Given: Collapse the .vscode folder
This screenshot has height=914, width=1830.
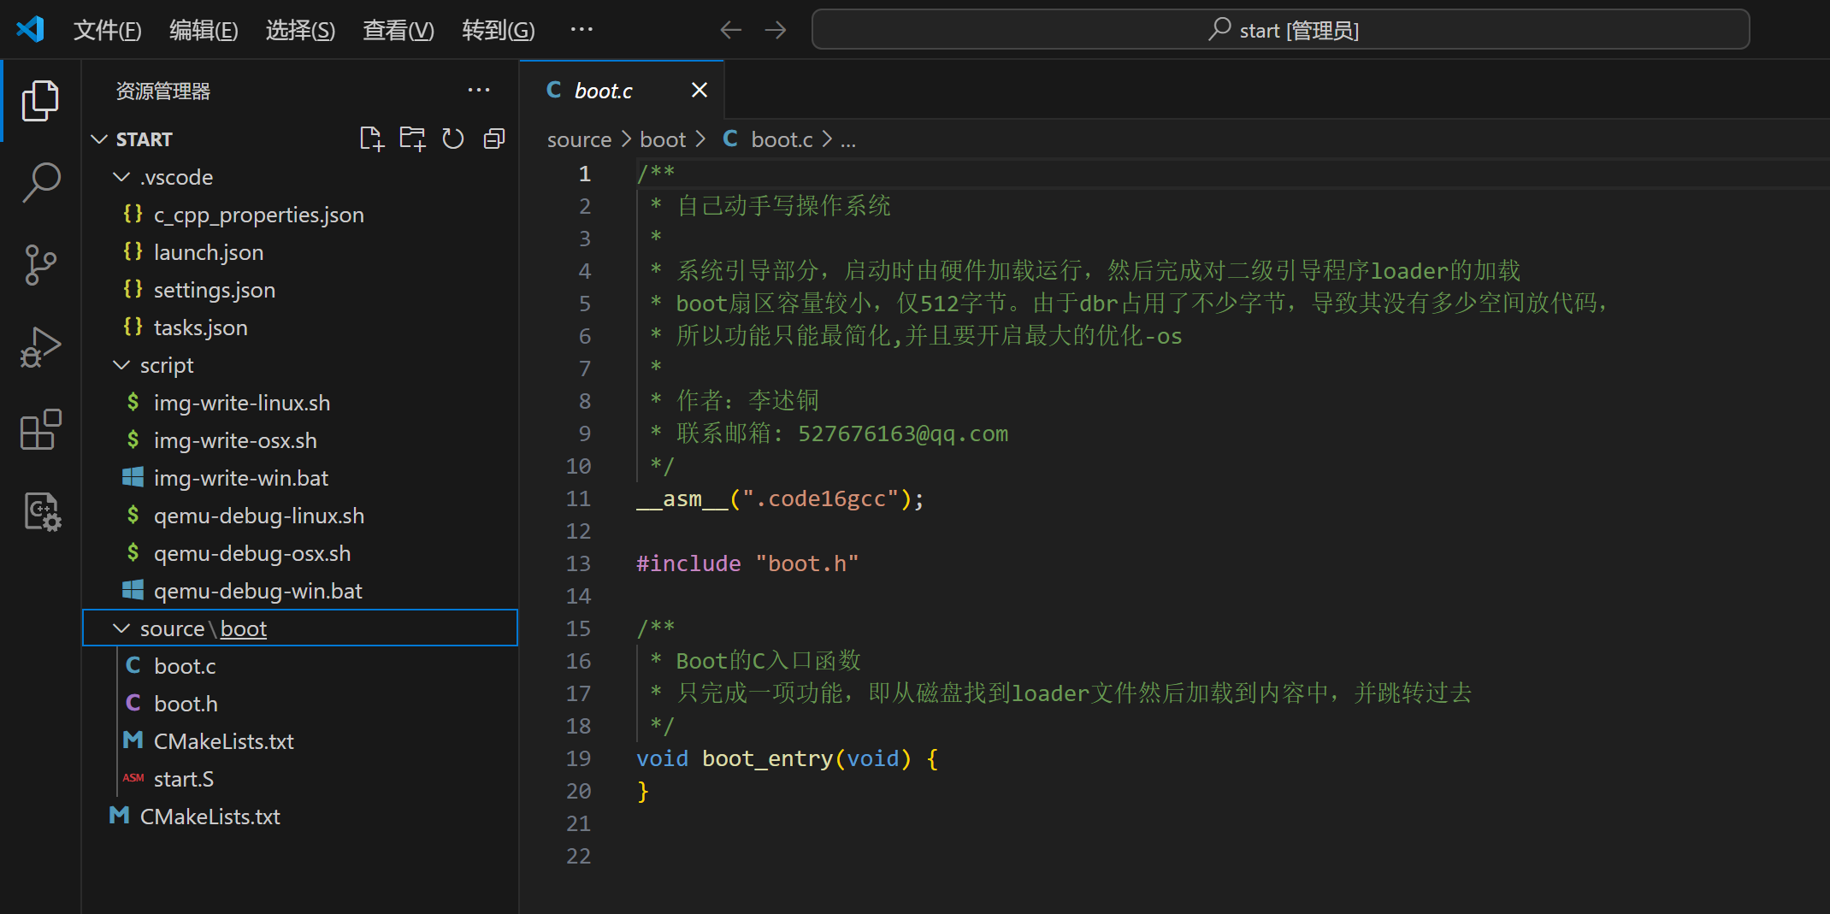Looking at the screenshot, I should click(x=121, y=177).
